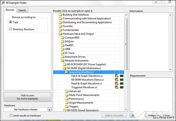Select the NI-DMM (Digital Multimeters) label
Image resolution: width=176 pixels, height=121 pixels.
84,68
